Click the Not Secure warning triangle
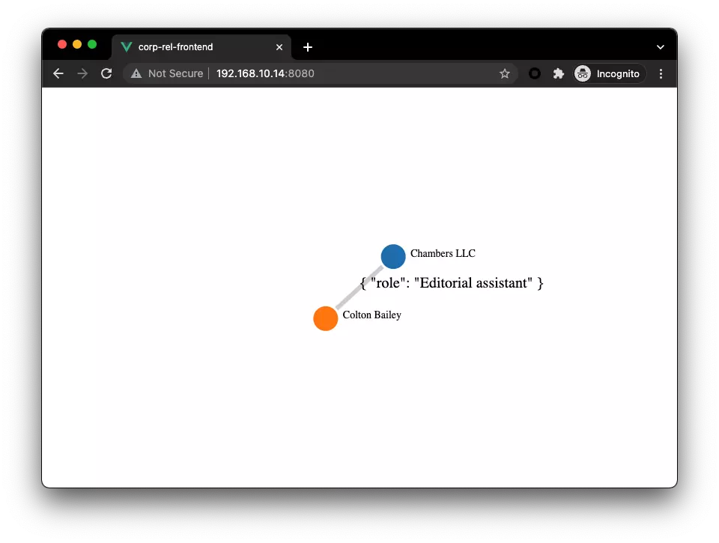 pyautogui.click(x=136, y=73)
